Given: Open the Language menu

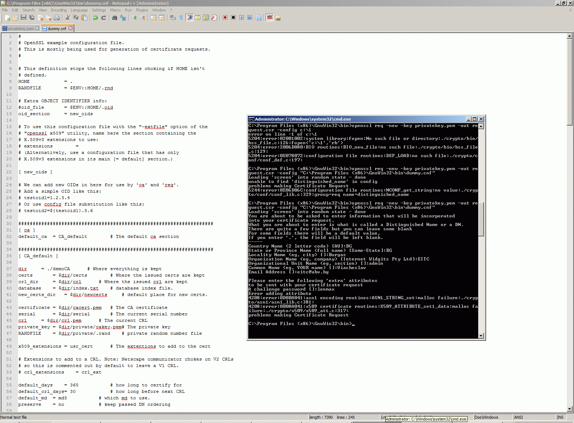Looking at the screenshot, I should 79,10.
